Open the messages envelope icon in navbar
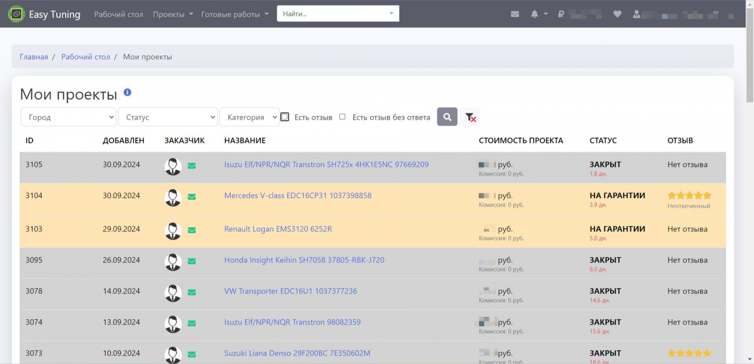 pos(515,14)
